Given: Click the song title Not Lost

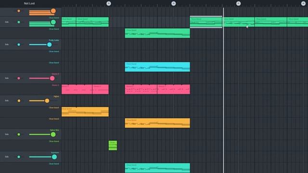Looking at the screenshot, I should (29, 3).
